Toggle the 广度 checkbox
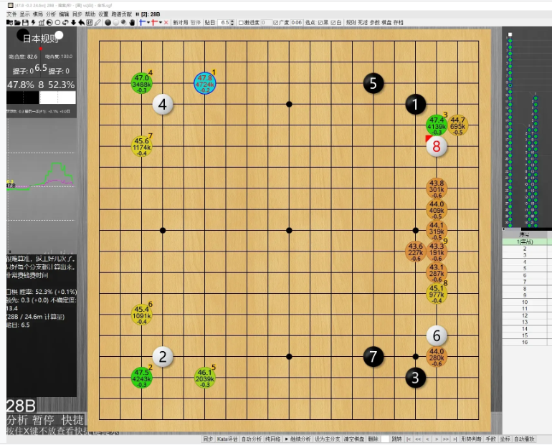 (x=276, y=23)
